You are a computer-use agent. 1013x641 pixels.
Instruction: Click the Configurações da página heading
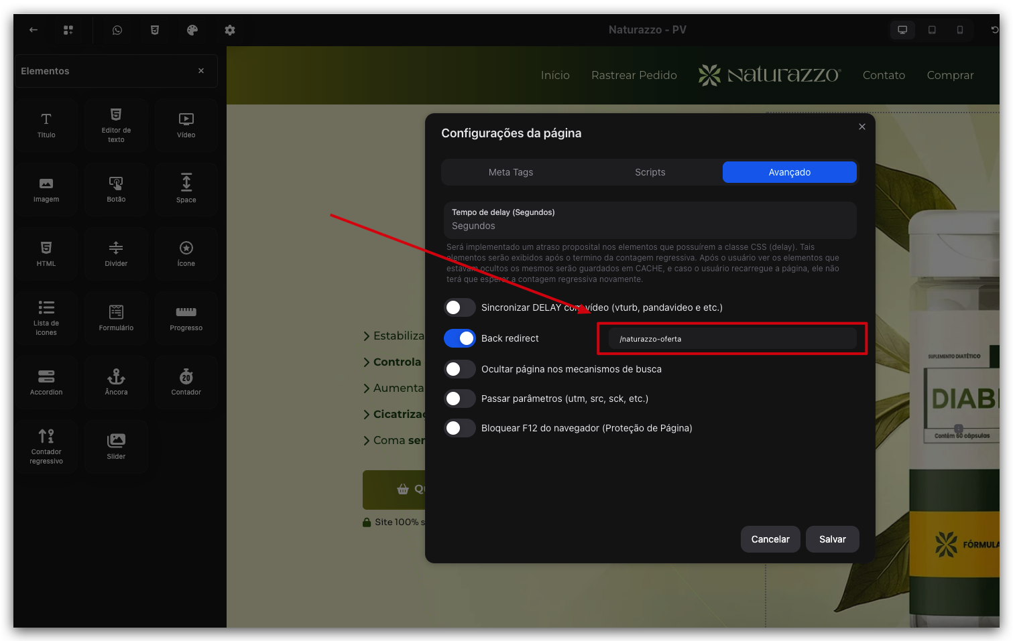(512, 133)
